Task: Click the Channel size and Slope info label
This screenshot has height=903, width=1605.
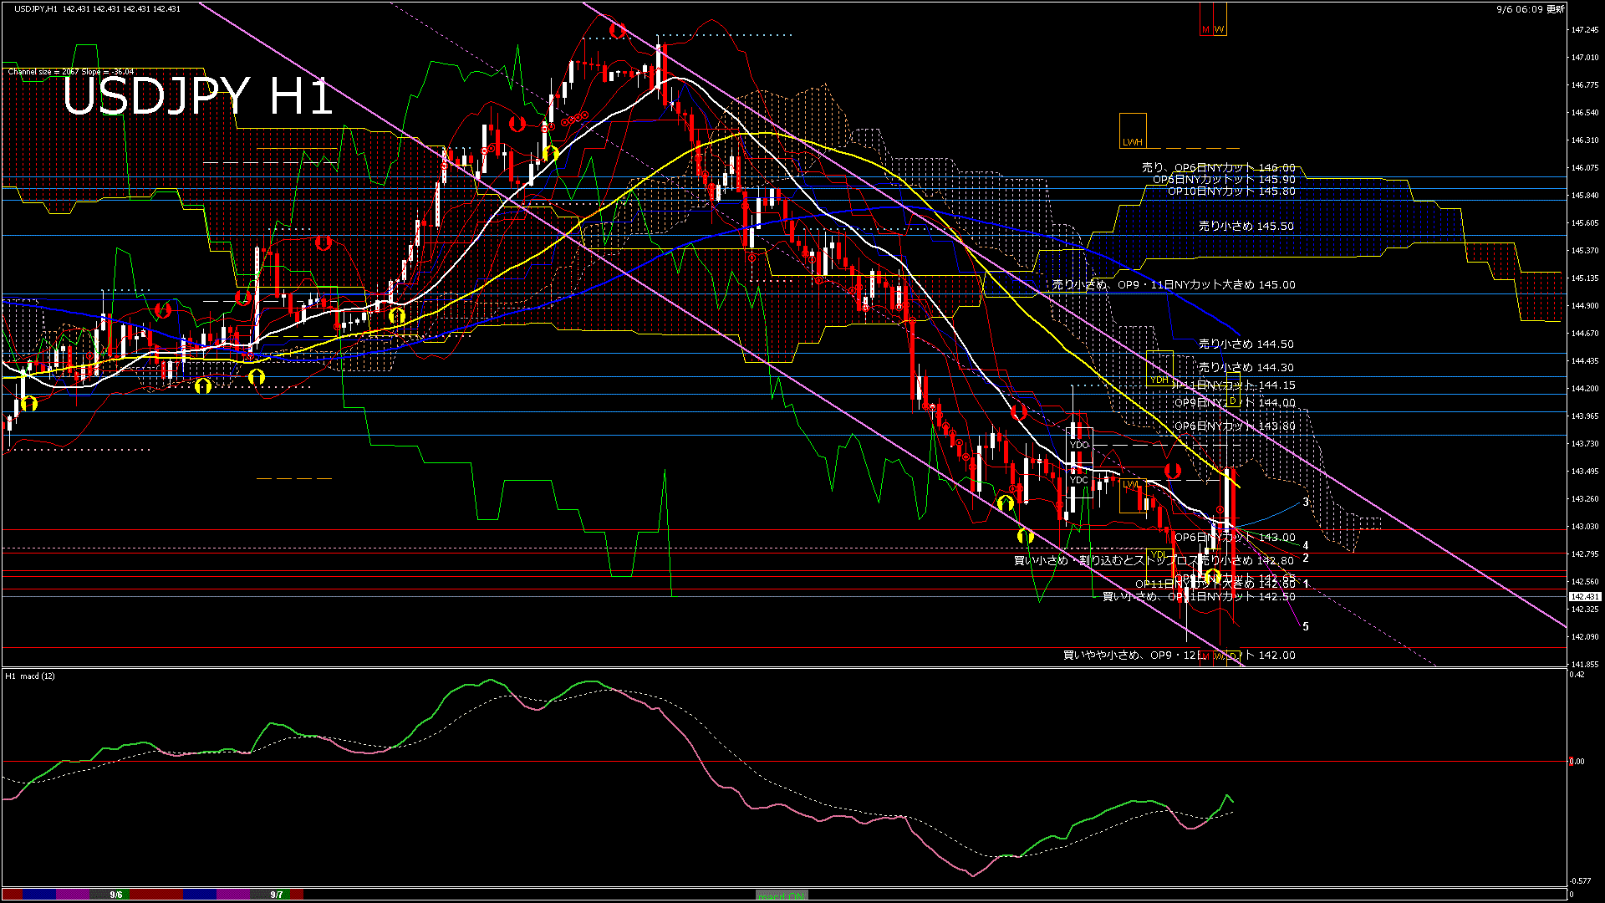Action: pyautogui.click(x=71, y=72)
